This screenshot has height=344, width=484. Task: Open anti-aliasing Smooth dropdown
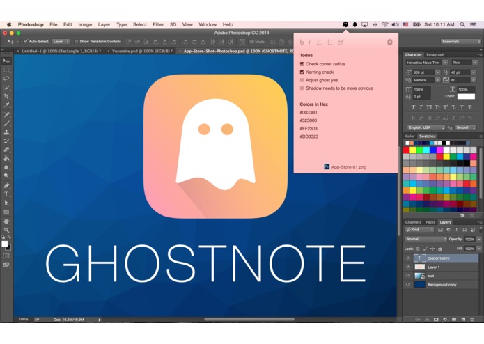465,127
